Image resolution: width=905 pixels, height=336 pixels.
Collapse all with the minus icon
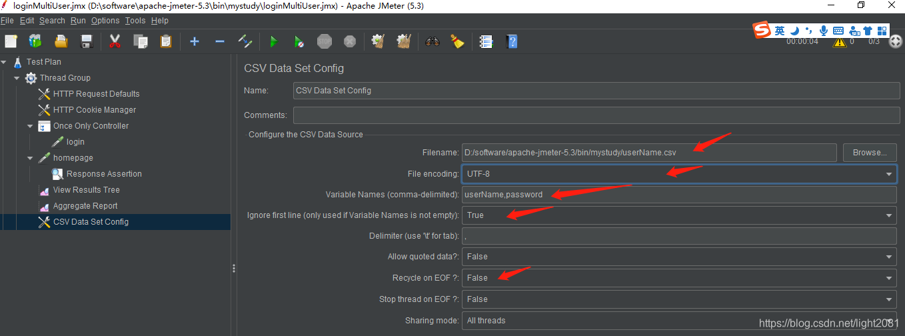click(220, 41)
